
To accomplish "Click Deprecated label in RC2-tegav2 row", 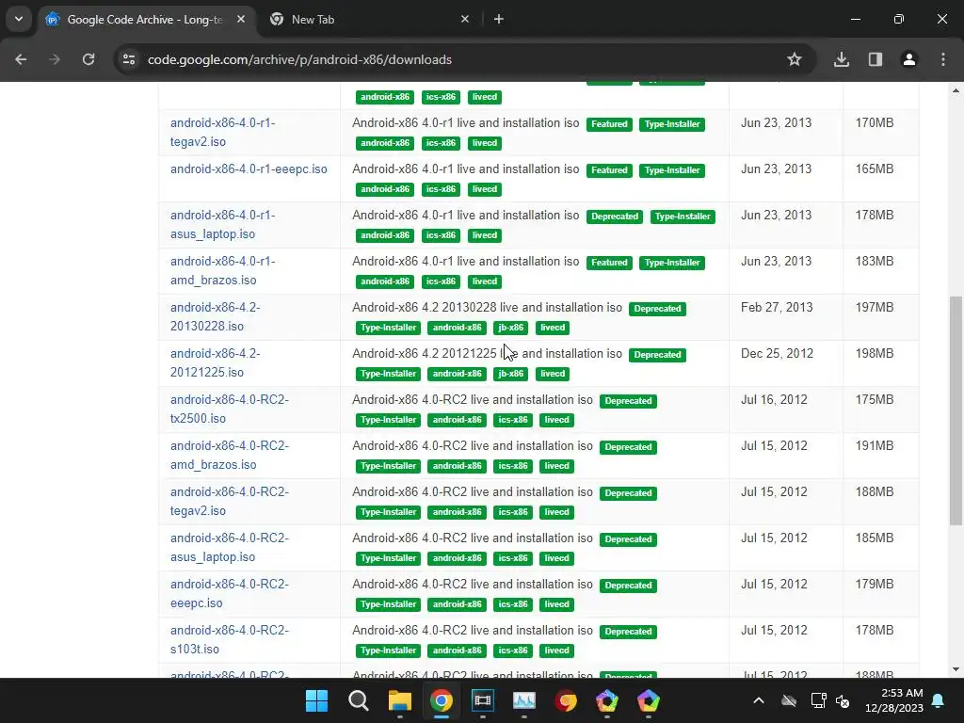I will click(x=628, y=493).
